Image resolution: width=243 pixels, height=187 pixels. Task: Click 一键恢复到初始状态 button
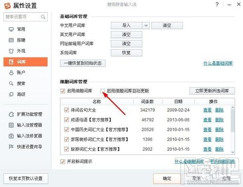[x=83, y=63]
